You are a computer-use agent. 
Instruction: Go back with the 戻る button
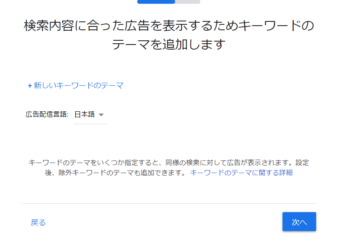[x=38, y=222]
